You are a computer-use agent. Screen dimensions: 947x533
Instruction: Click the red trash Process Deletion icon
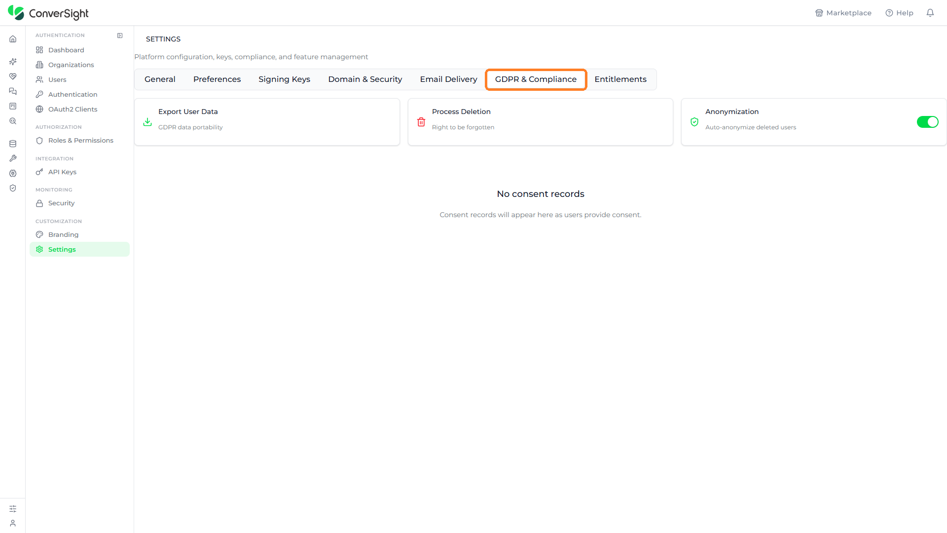click(x=421, y=122)
